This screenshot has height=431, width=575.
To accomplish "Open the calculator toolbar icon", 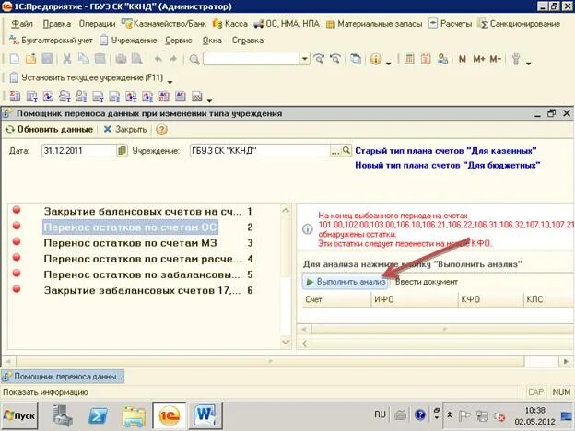I will pyautogui.click(x=409, y=59).
